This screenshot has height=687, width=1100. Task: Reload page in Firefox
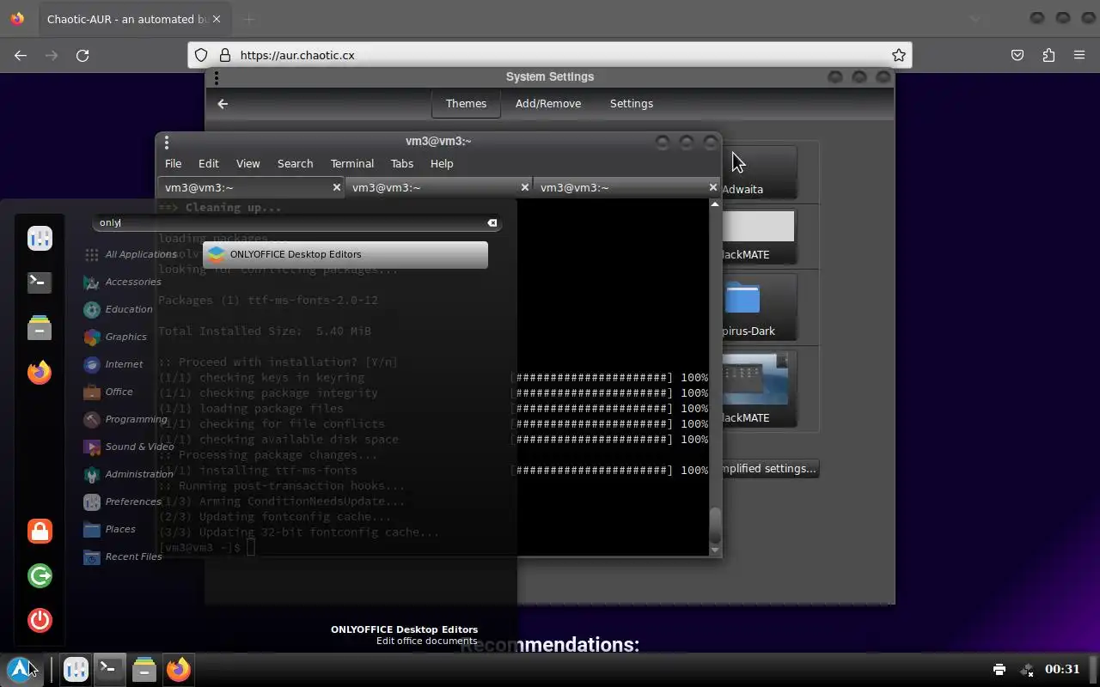click(82, 55)
